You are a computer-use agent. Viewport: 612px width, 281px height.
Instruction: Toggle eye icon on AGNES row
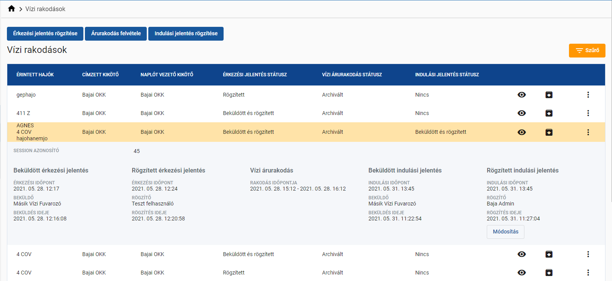pos(522,132)
